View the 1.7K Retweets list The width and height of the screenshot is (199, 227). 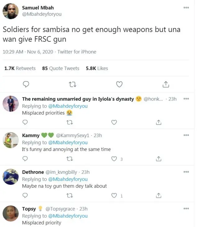(20, 68)
